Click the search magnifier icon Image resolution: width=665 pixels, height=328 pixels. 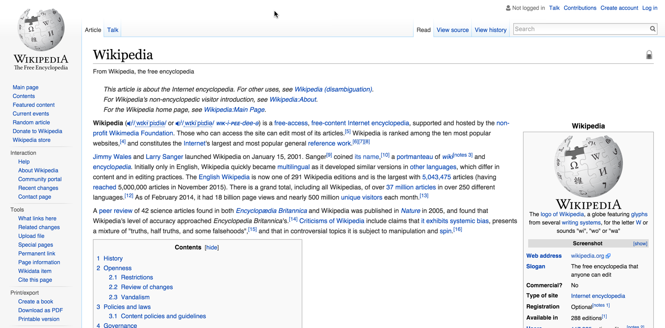[x=653, y=29]
